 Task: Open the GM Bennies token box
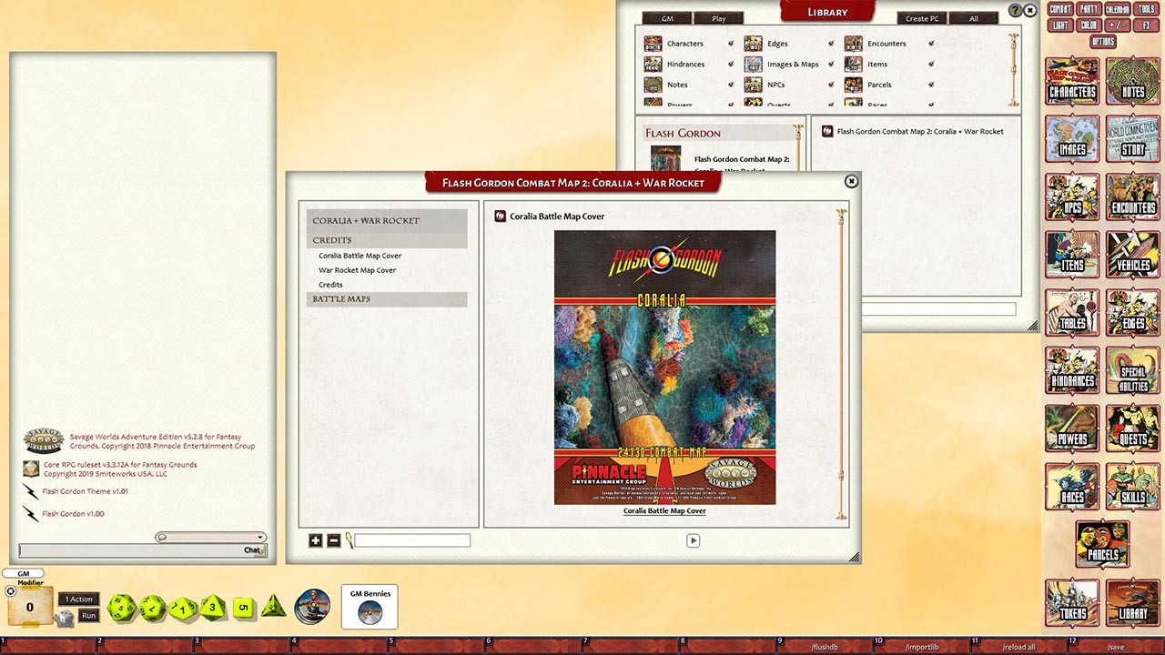click(x=370, y=605)
